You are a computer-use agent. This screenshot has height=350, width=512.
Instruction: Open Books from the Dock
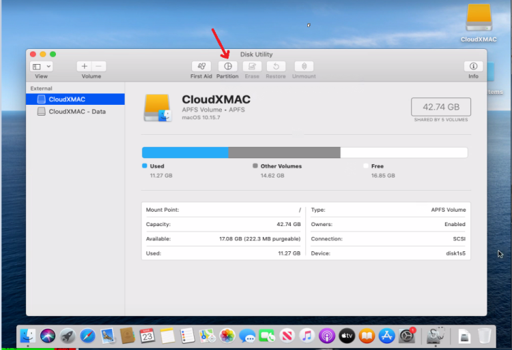click(x=367, y=336)
